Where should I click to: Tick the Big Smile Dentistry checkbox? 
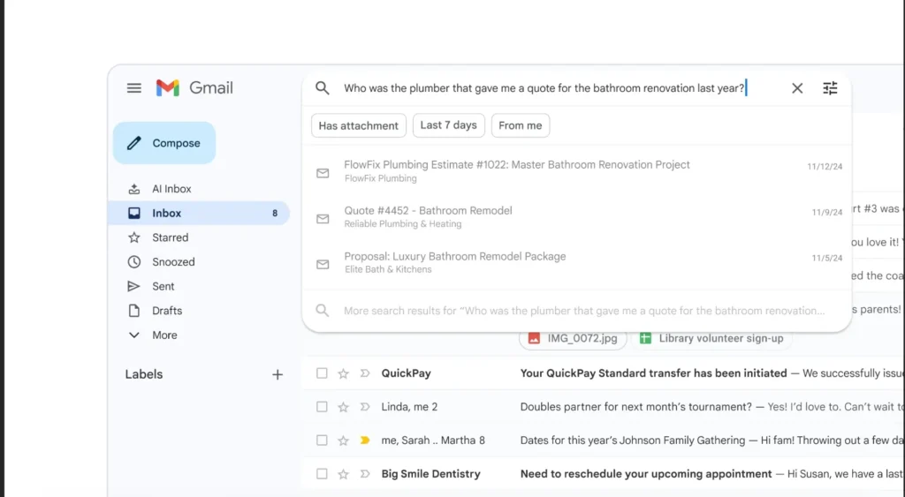click(x=322, y=474)
